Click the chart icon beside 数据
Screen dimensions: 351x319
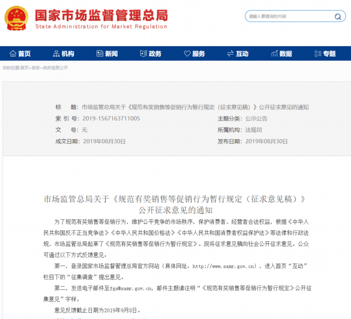[x=274, y=53]
